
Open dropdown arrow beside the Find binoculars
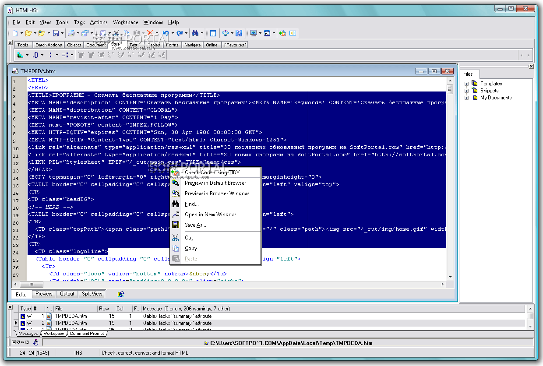[x=201, y=33]
